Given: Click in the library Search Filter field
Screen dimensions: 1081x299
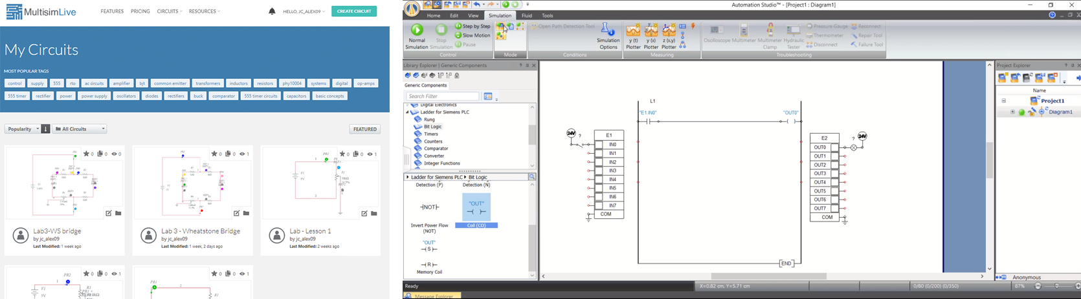Looking at the screenshot, I should [443, 96].
